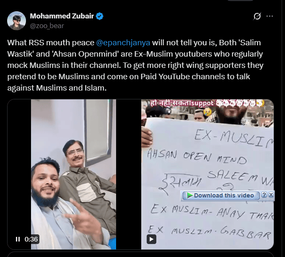Close the Download this video bar
The width and height of the screenshot is (285, 257).
tap(271, 195)
